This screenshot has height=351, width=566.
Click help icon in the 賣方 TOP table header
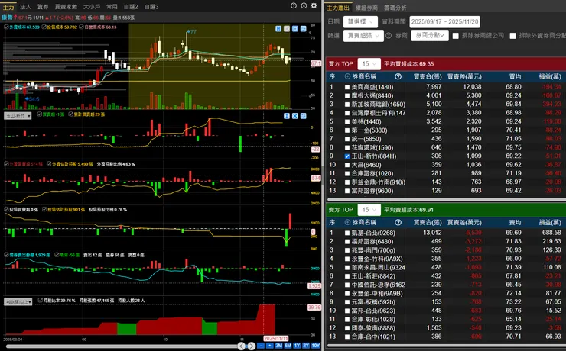coord(398,223)
